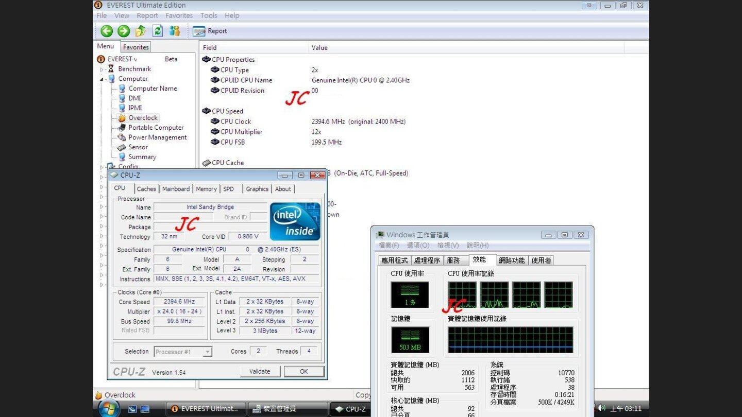Open the 說明(H) menu in Task Manager
This screenshot has width=742, height=417.
(478, 246)
